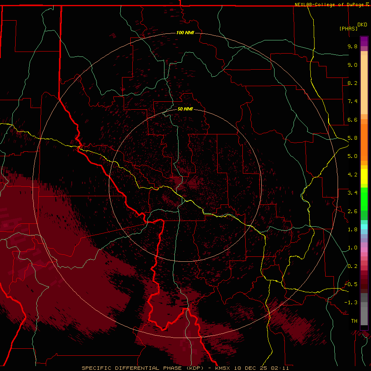Click the 8.2 value on the color scale
371x371 pixels.
(352, 83)
